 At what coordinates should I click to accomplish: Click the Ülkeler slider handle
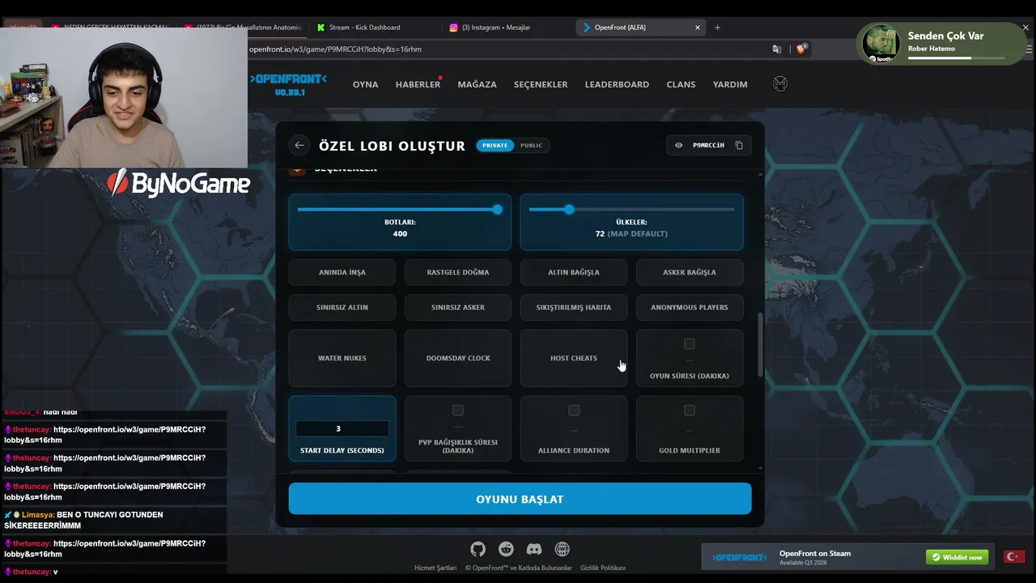[x=569, y=210]
